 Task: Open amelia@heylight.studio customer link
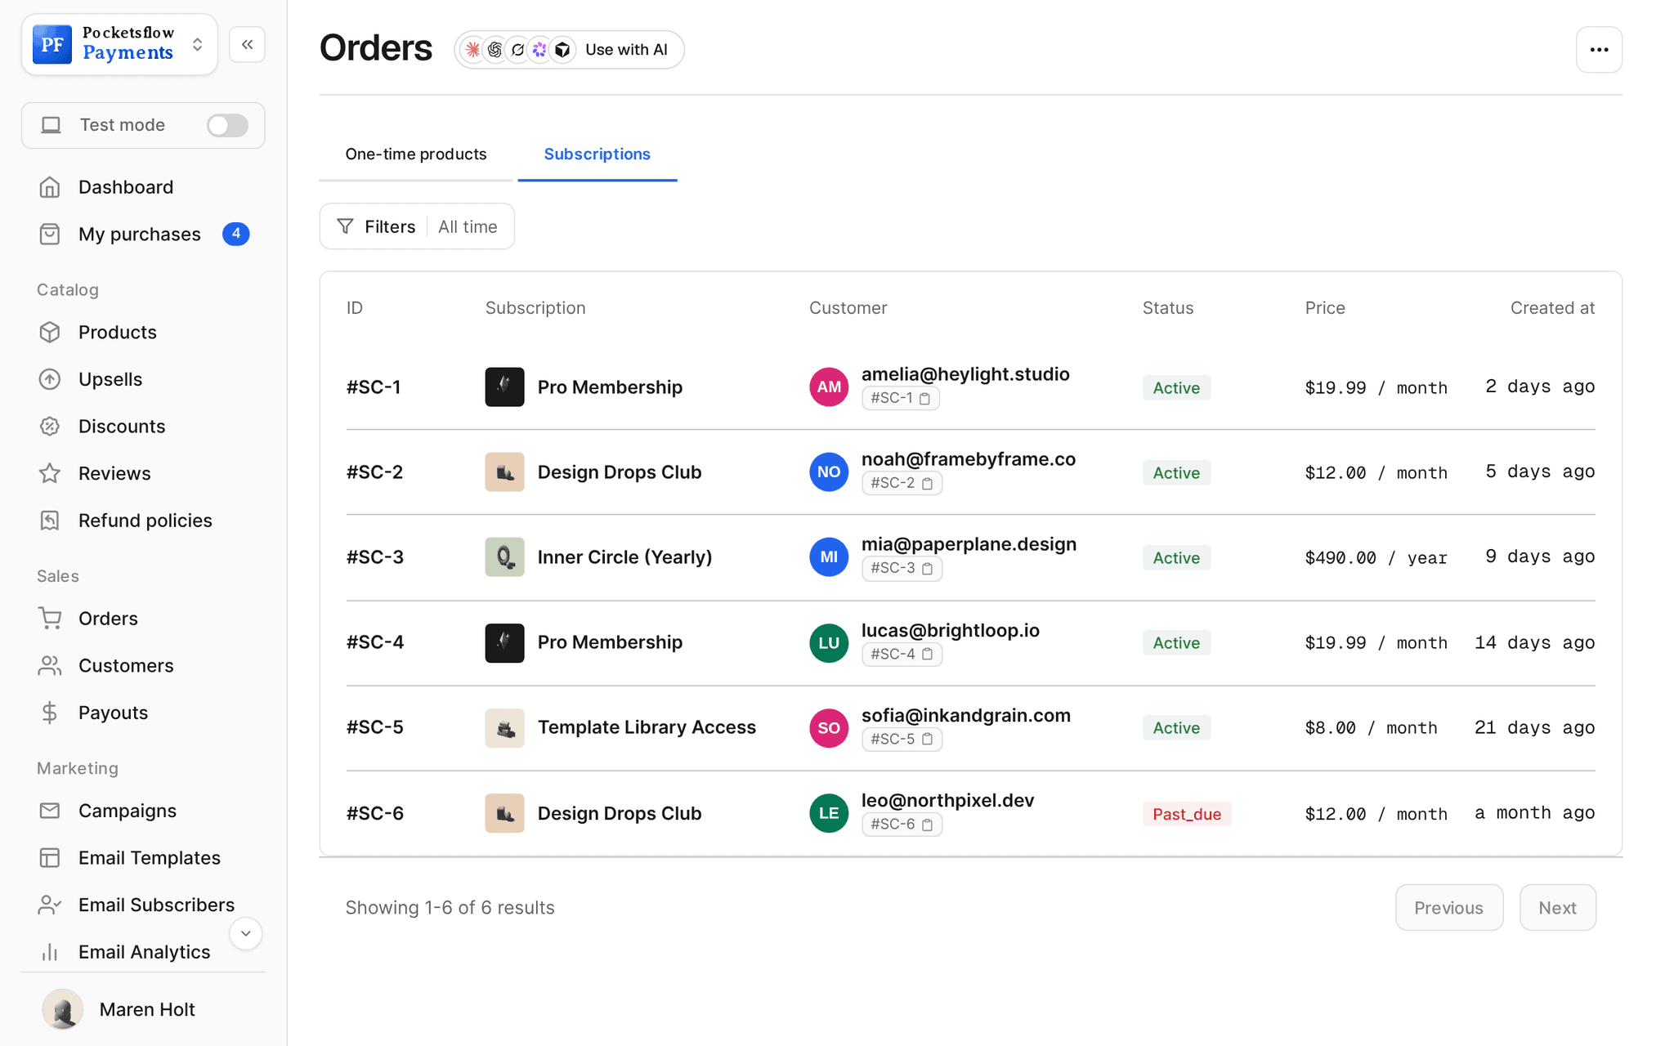pyautogui.click(x=965, y=374)
